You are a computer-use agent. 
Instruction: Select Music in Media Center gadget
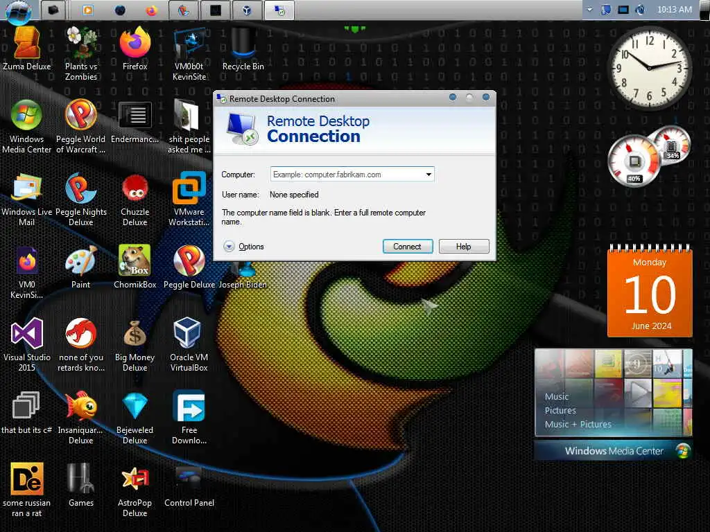pos(557,397)
